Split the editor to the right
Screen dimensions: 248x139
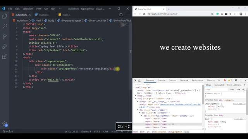point(121,15)
